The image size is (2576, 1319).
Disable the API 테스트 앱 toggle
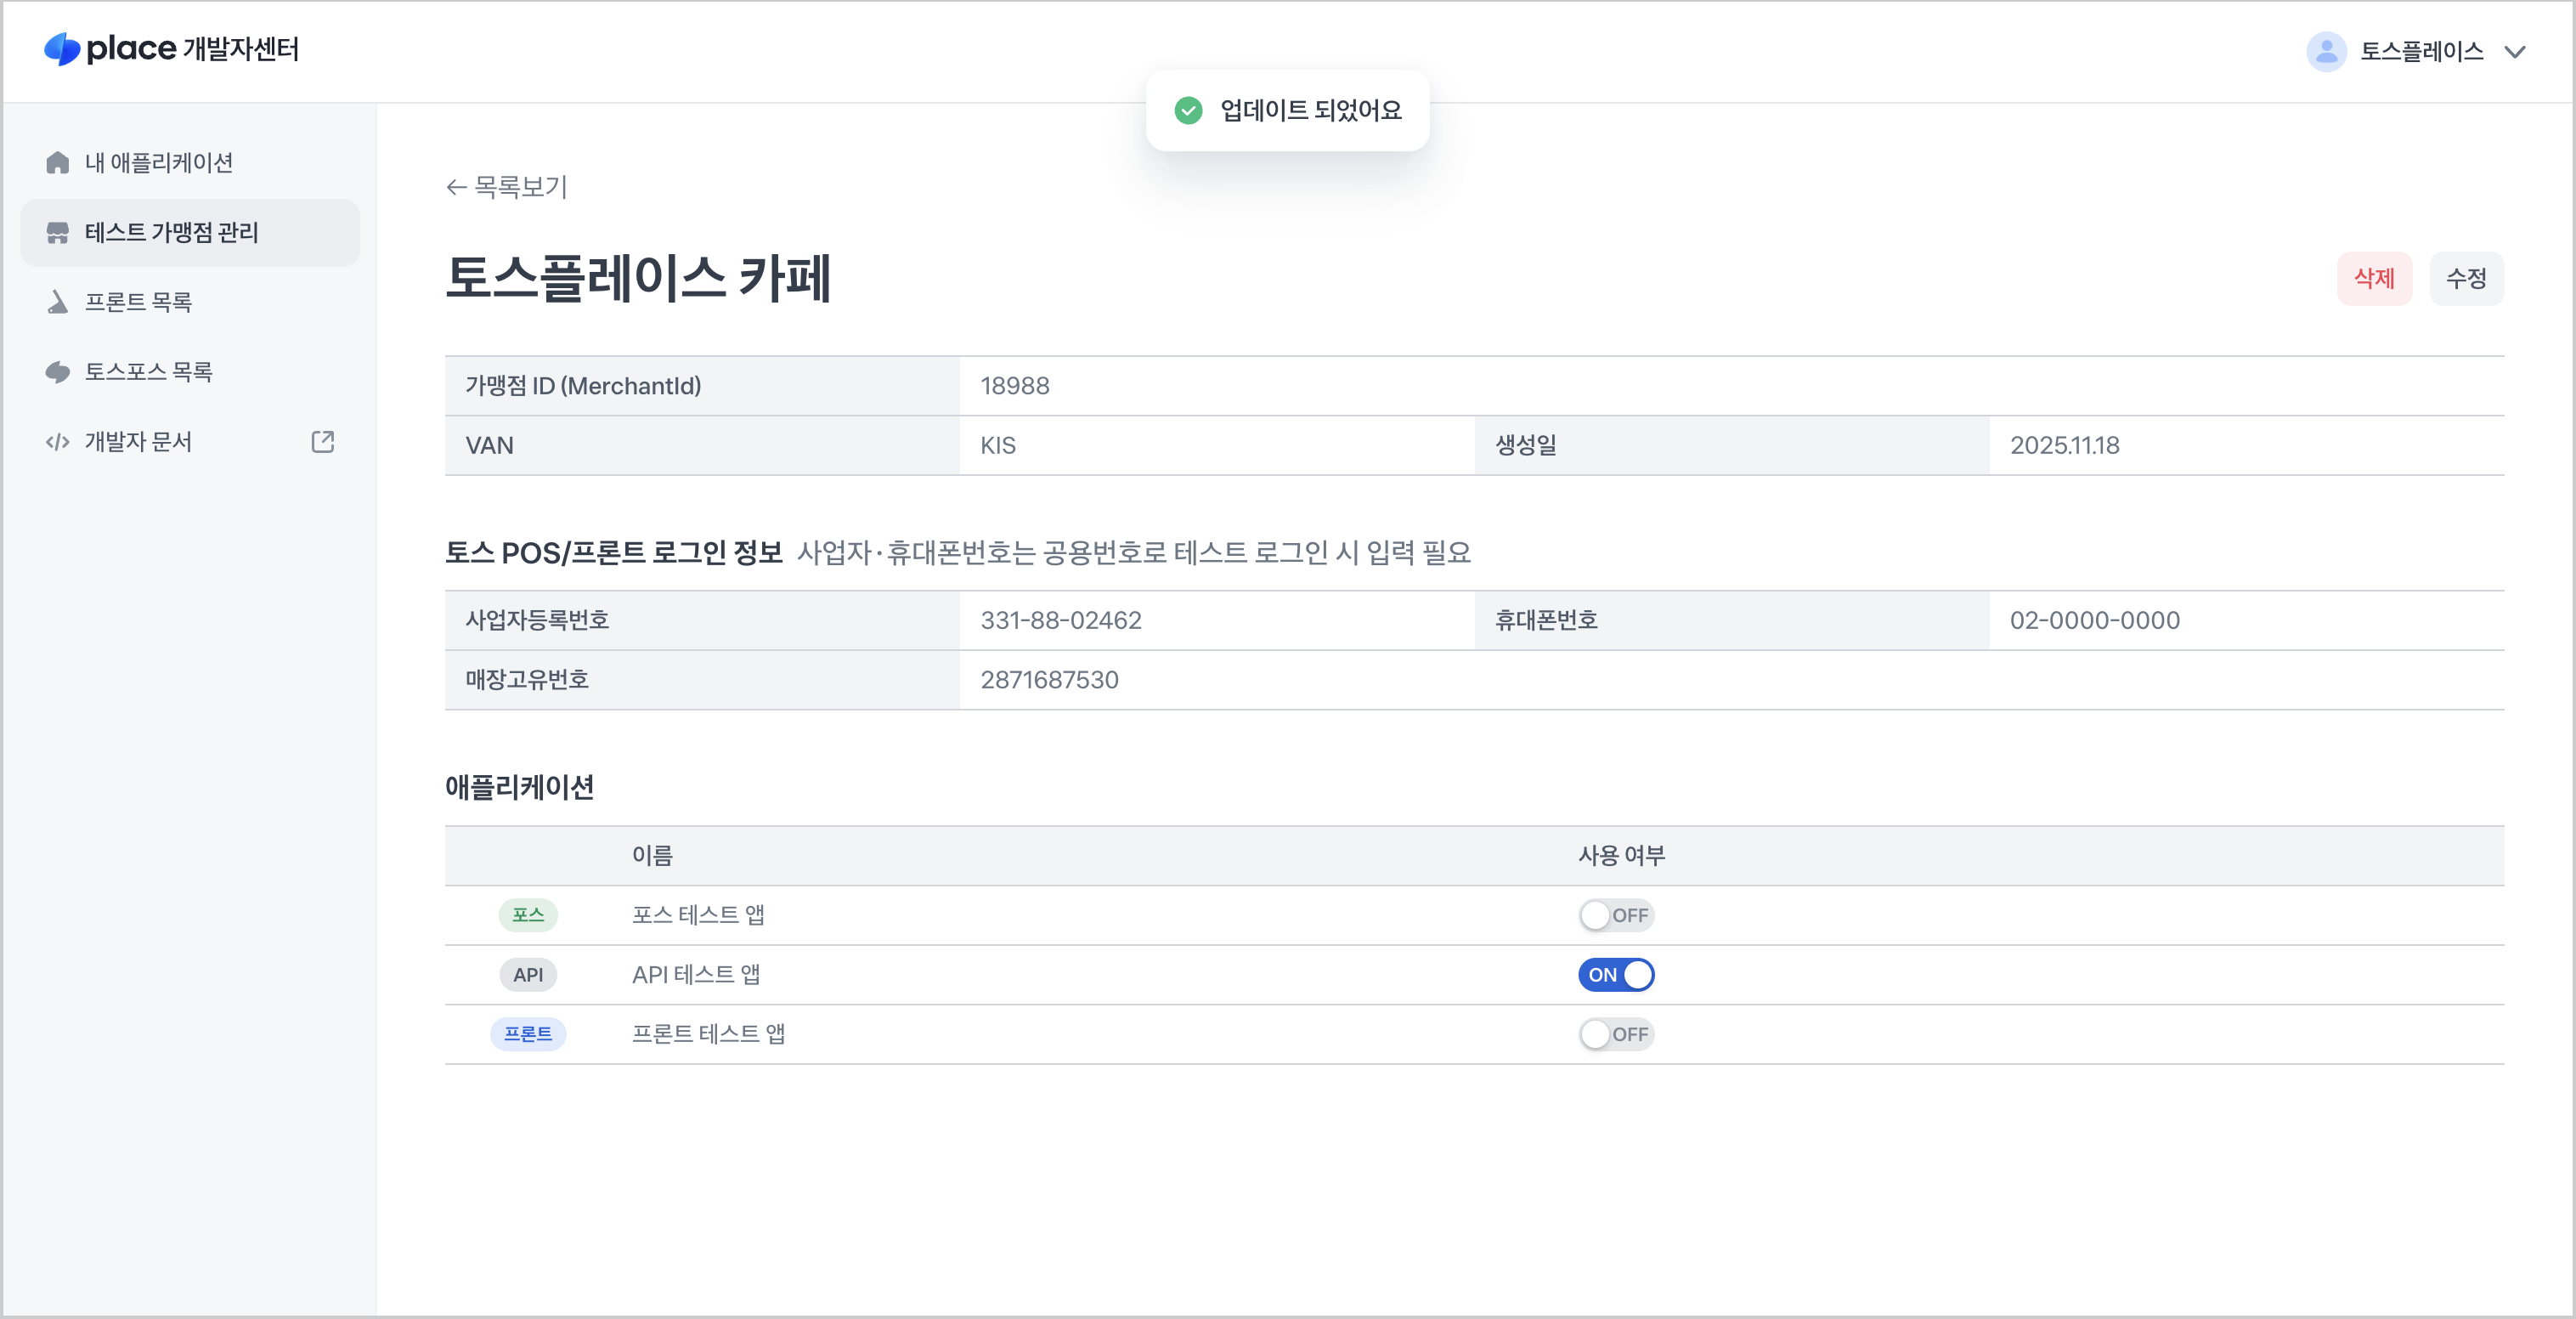point(1615,974)
